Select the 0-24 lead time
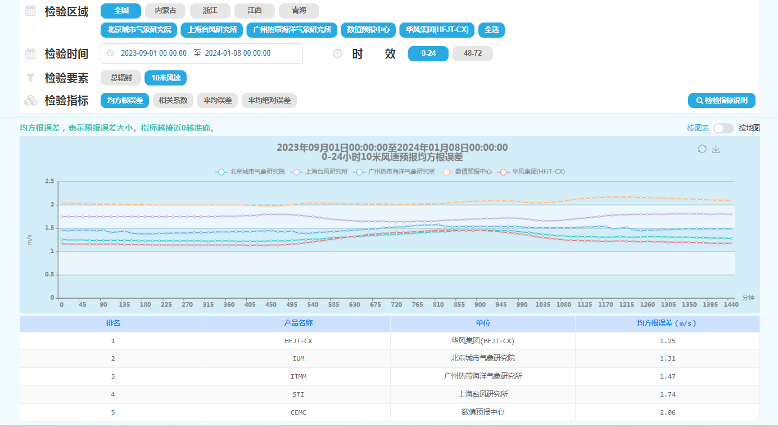 (428, 53)
